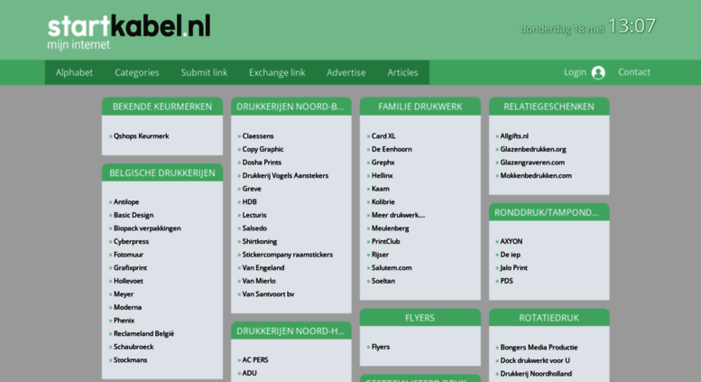701x382 pixels.
Task: Open the Hollevoet link
Action: [128, 281]
